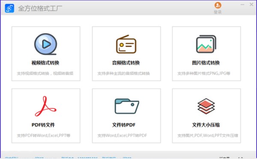Click description 支持多种图片格式PNG,JPG等
The width and height of the screenshot is (257, 159).
pos(204,73)
